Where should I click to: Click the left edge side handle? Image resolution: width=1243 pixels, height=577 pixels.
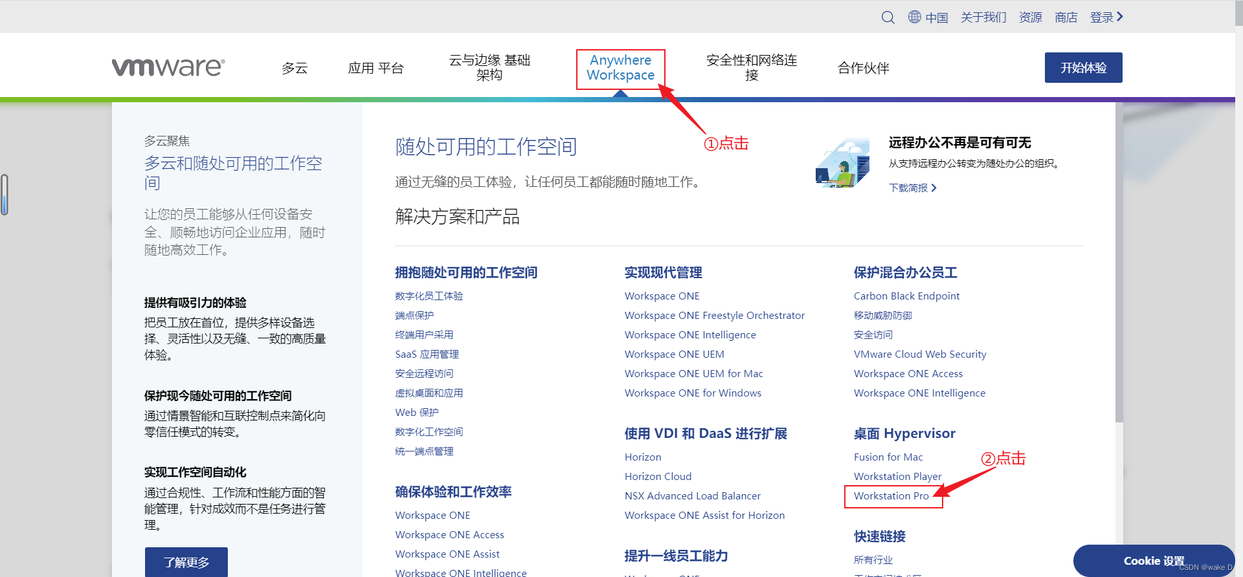coord(5,194)
